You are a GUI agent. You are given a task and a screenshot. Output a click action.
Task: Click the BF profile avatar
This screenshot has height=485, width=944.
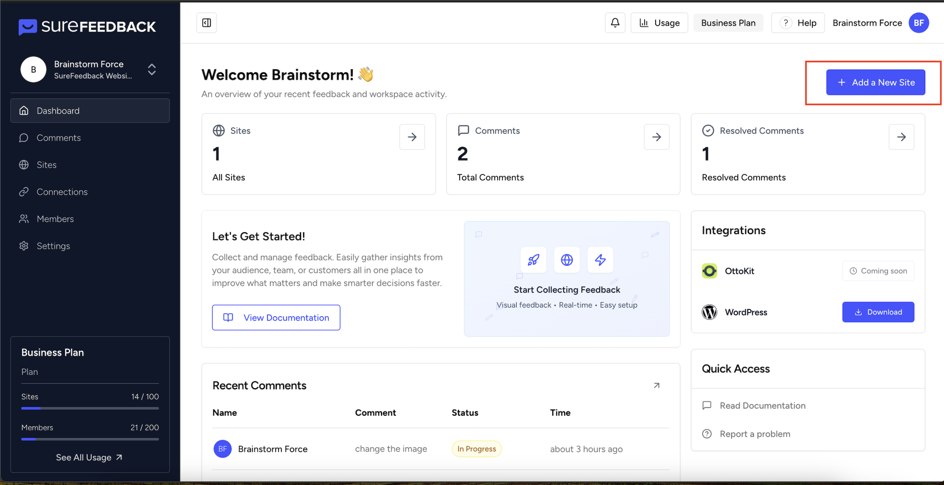click(x=919, y=23)
